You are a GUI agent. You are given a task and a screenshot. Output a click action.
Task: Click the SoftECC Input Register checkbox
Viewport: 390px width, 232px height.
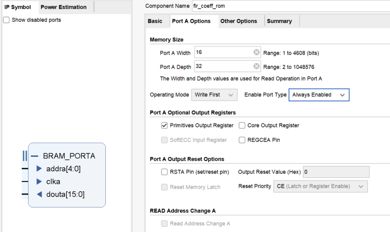(x=164, y=140)
